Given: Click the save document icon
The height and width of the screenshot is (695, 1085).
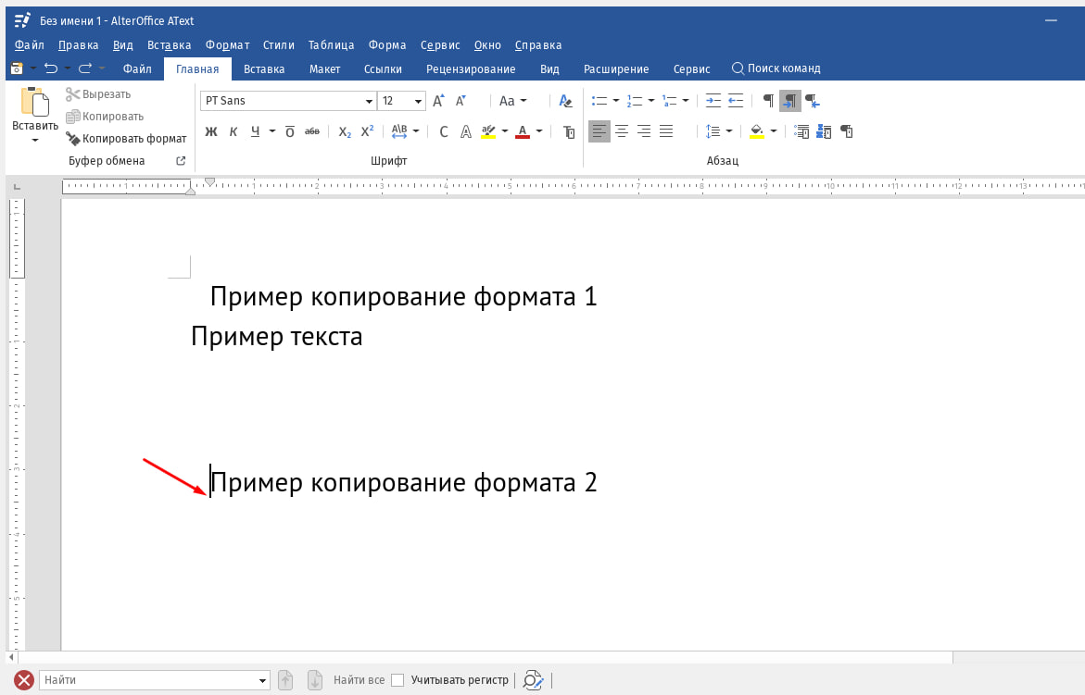Looking at the screenshot, I should click(x=17, y=68).
